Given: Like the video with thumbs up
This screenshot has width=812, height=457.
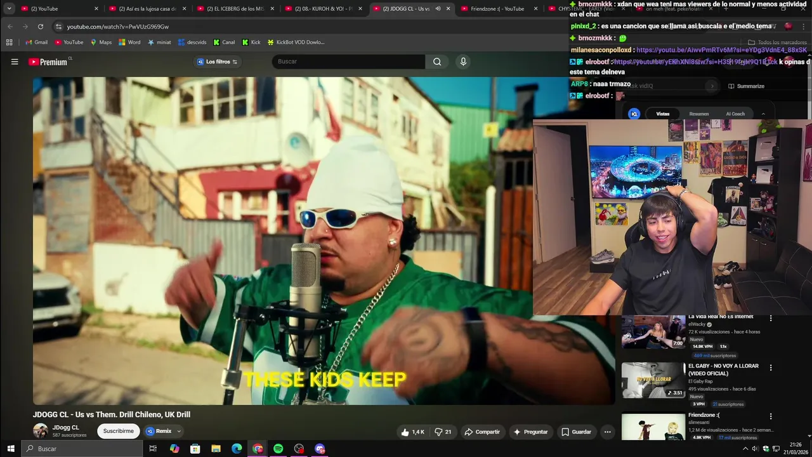Looking at the screenshot, I should pos(412,432).
